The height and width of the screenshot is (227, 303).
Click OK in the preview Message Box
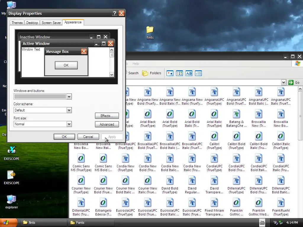(x=66, y=65)
